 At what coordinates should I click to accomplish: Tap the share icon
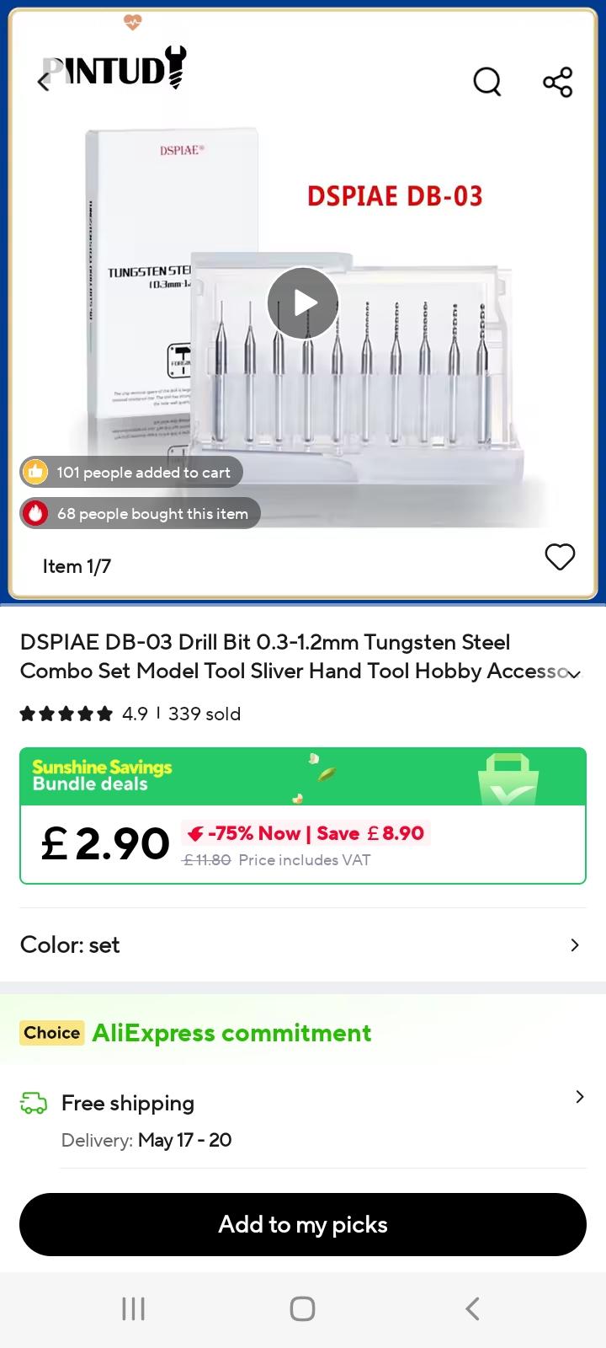tap(557, 82)
